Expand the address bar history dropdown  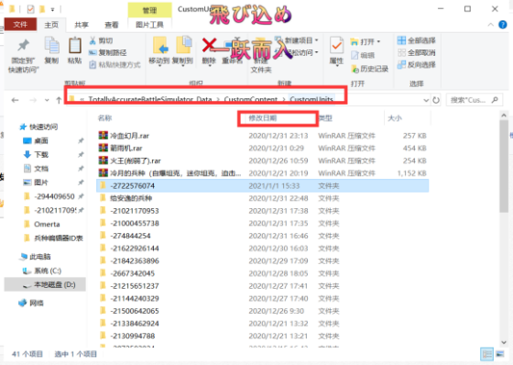(x=426, y=100)
